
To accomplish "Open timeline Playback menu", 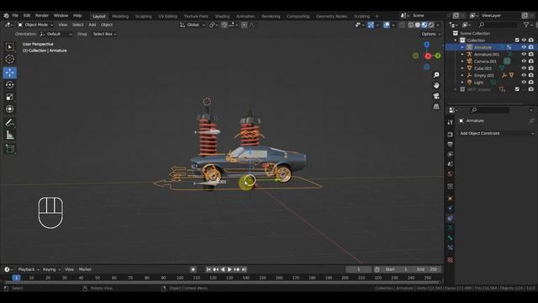I will click(28, 269).
